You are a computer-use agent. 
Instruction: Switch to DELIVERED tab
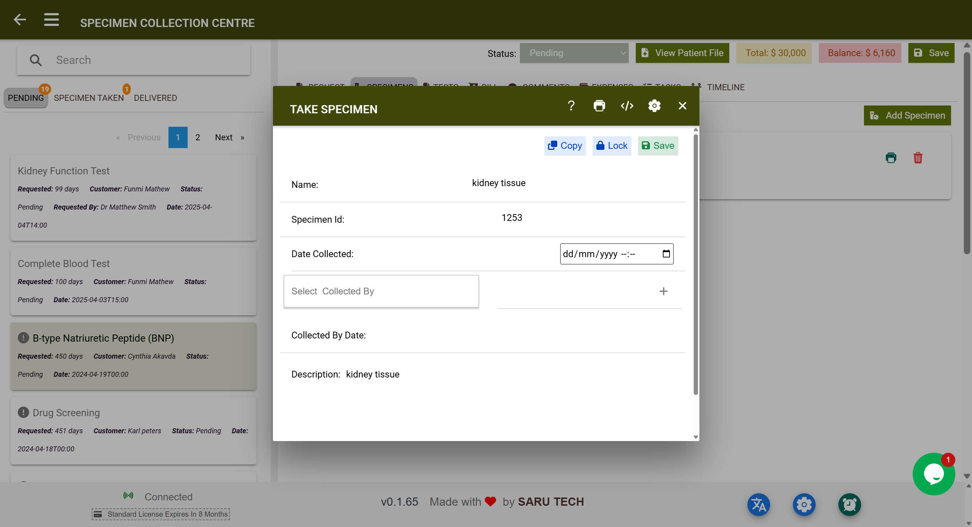pyautogui.click(x=155, y=98)
